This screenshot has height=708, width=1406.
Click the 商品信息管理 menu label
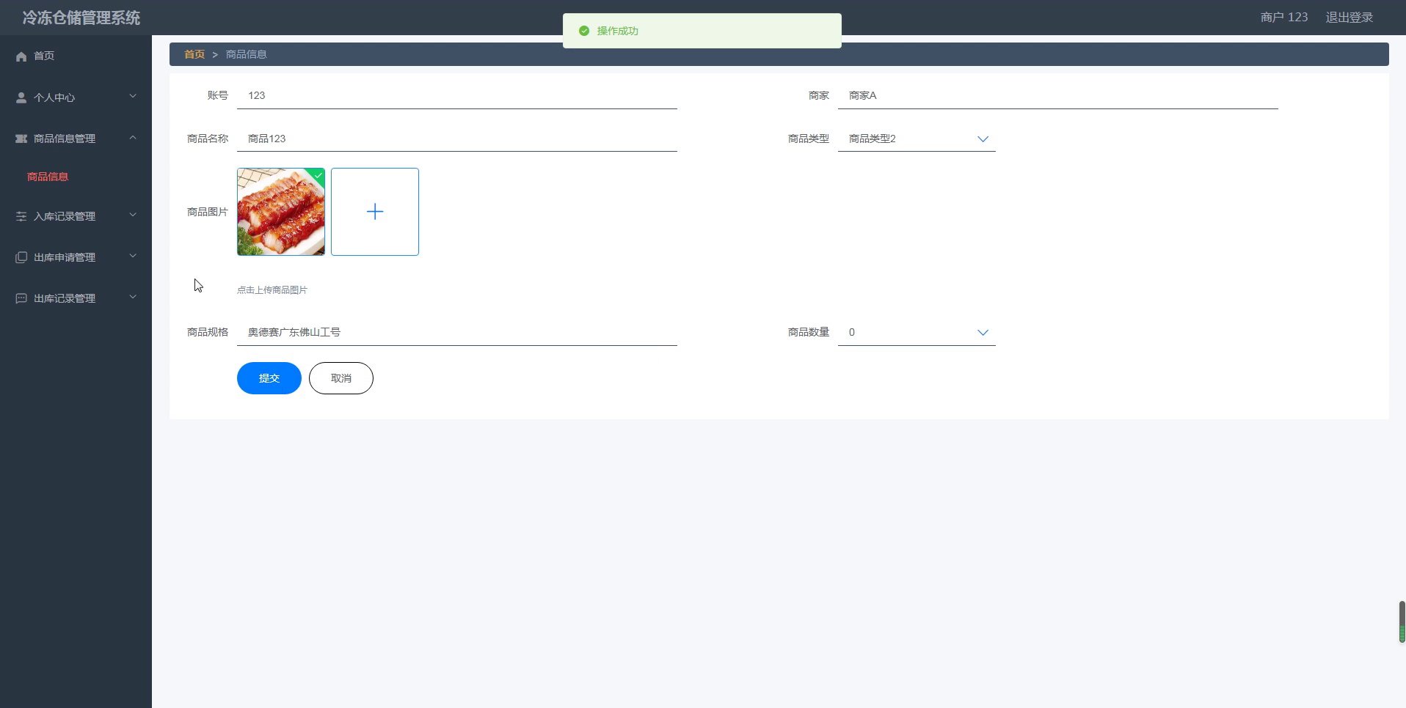coord(65,139)
